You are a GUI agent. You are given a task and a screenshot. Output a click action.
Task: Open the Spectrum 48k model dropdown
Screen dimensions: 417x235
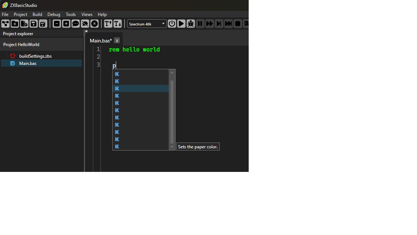[x=147, y=24]
